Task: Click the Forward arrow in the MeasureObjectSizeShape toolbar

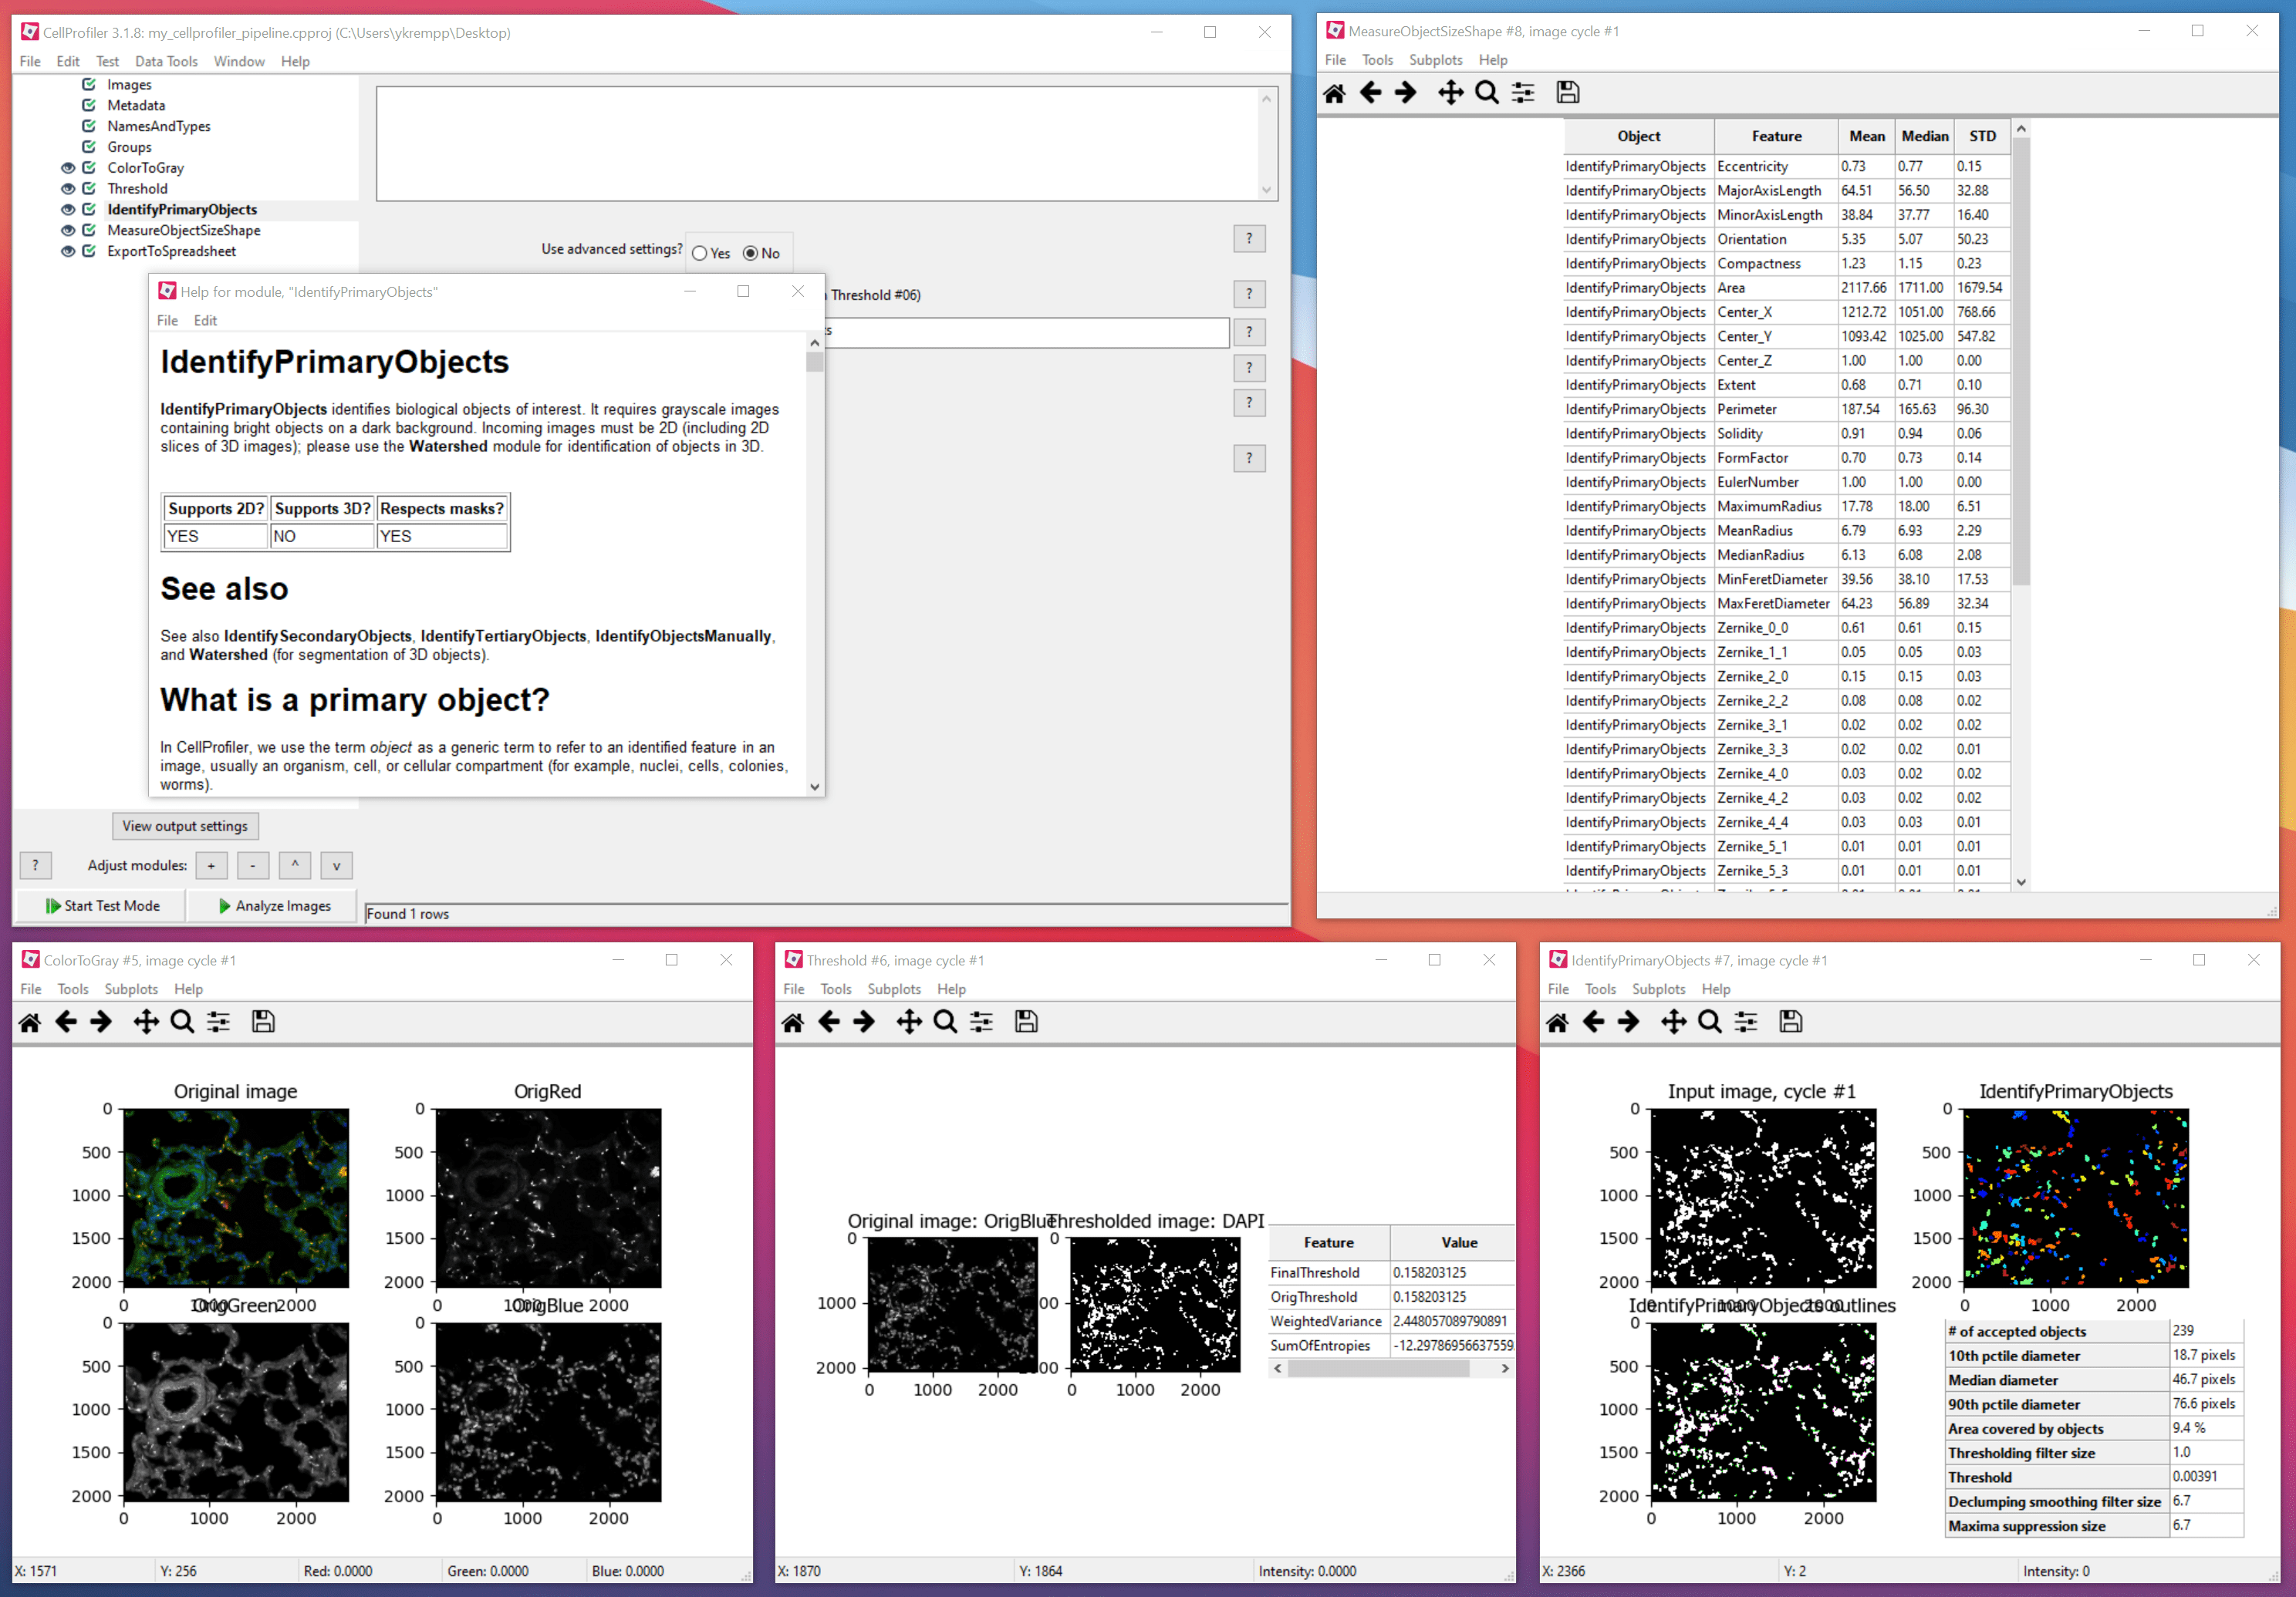Action: [x=1406, y=93]
